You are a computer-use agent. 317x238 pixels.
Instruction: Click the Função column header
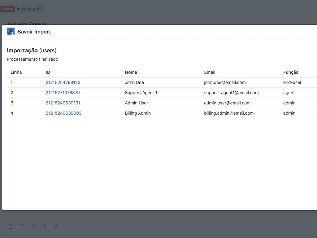291,72
